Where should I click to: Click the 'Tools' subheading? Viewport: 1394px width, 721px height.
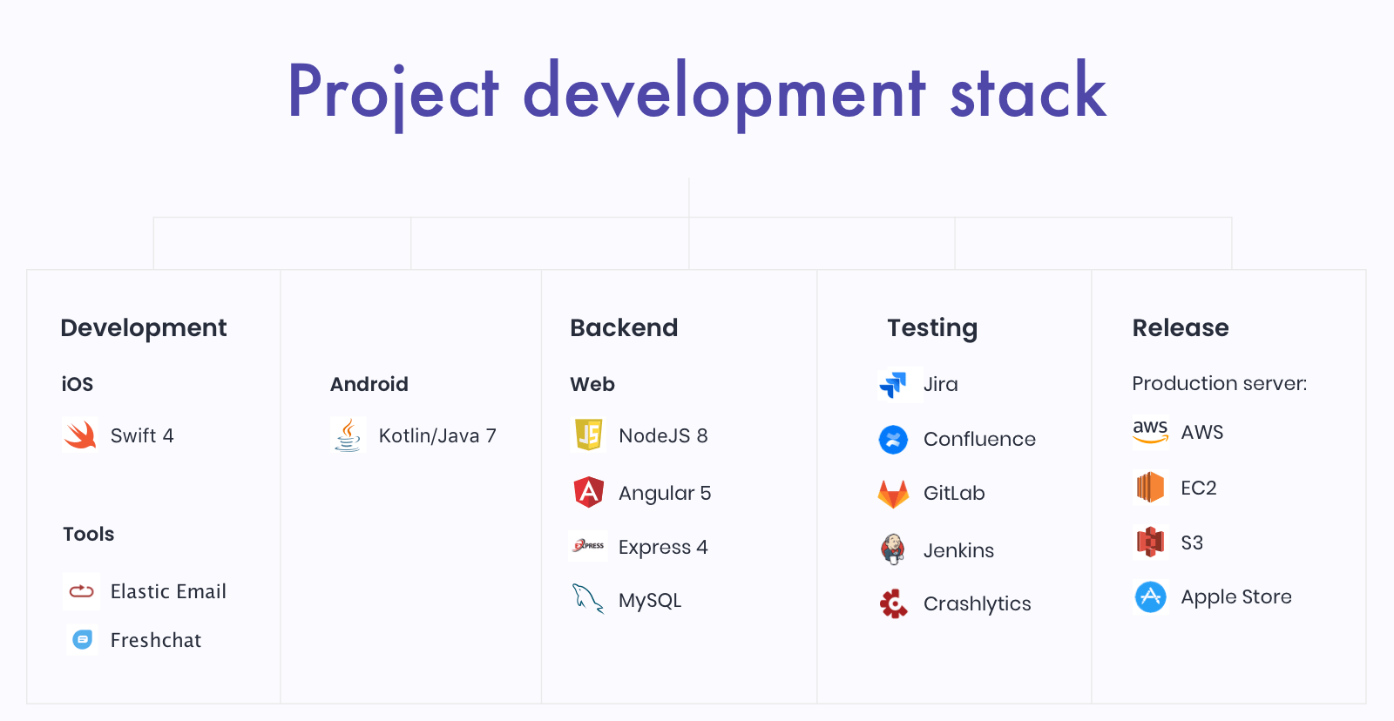[x=88, y=534]
